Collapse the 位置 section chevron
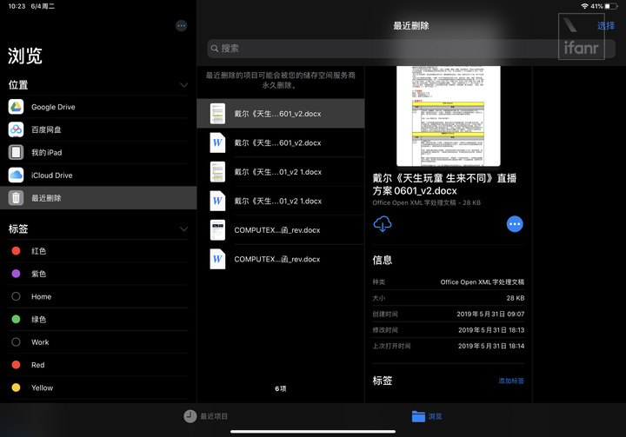Screen dimensions: 626x437 tap(183, 85)
